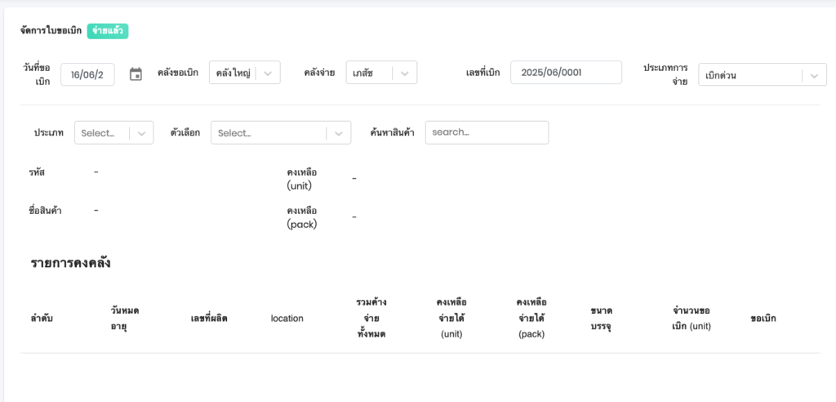The image size is (836, 402).
Task: Select the เบิกด่วน payment type box
Action: coord(747,75)
